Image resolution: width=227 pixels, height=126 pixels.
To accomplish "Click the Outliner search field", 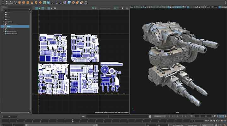I will [16, 9].
